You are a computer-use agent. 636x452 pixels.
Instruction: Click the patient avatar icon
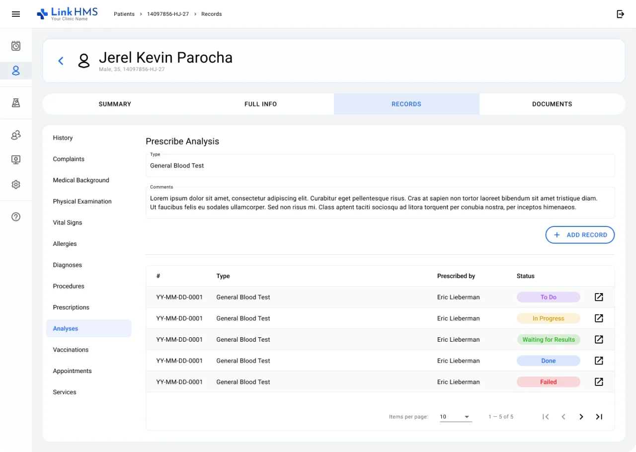pyautogui.click(x=84, y=61)
